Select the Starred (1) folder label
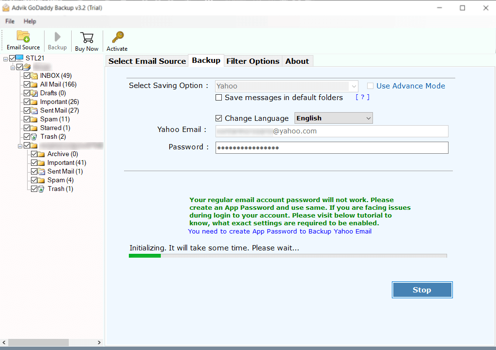The height and width of the screenshot is (350, 496). pyautogui.click(x=55, y=128)
